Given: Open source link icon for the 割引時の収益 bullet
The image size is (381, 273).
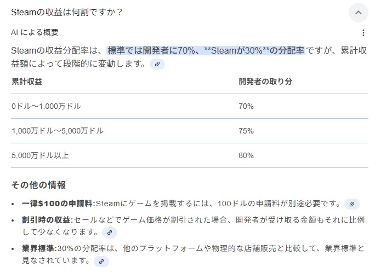Looking at the screenshot, I should tap(110, 233).
